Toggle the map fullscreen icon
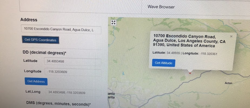 point(114,23)
